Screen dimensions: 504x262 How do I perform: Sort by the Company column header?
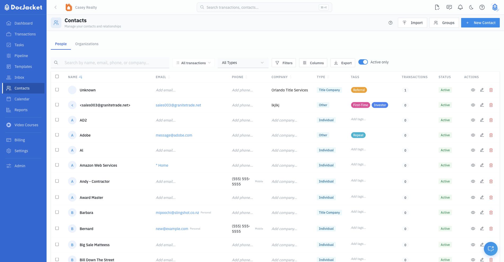[x=281, y=77]
